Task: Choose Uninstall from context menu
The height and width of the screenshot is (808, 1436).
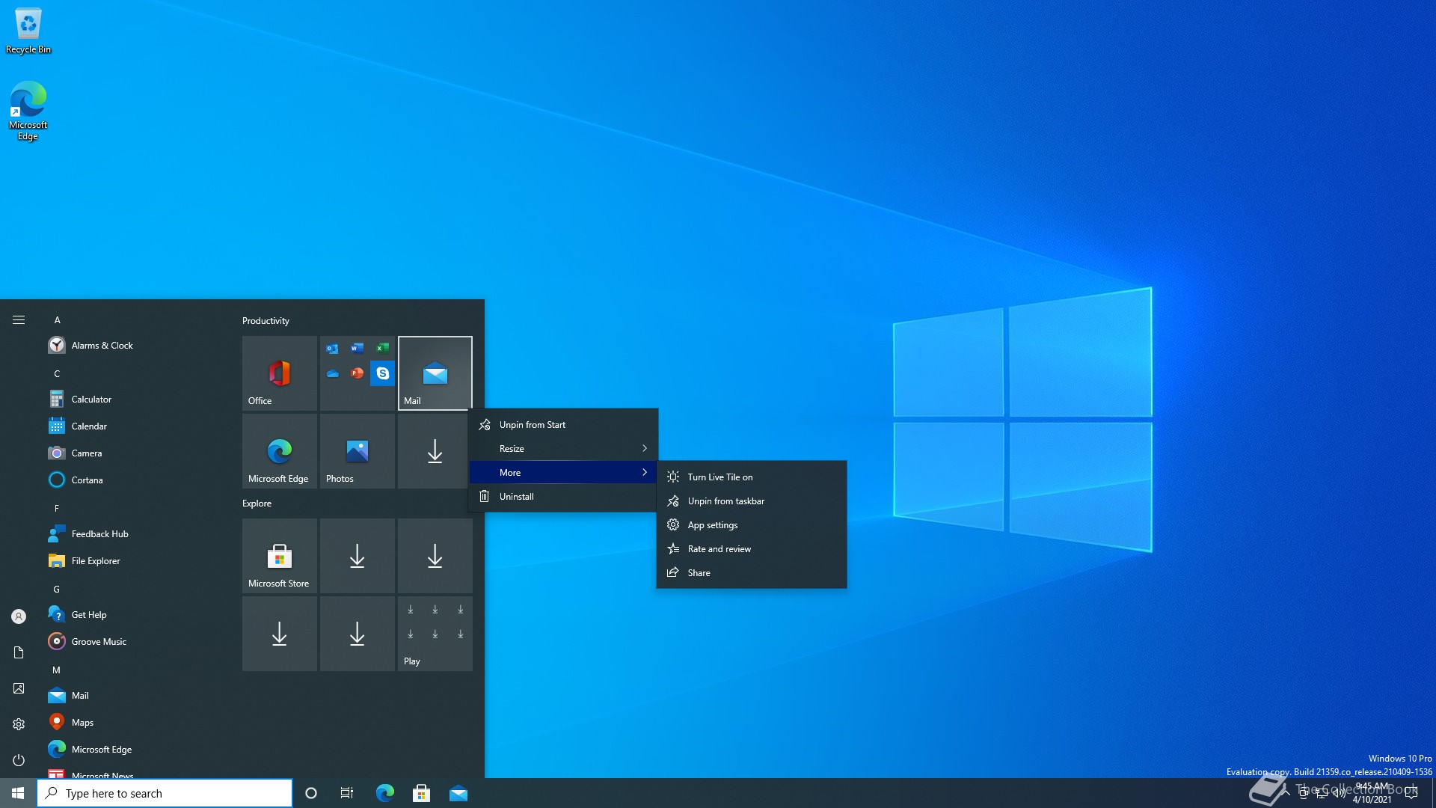Action: coord(563,497)
